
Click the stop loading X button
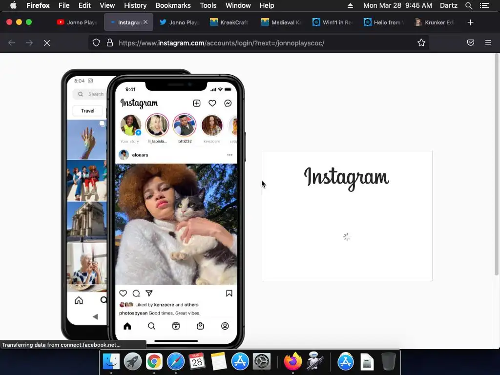[47, 43]
